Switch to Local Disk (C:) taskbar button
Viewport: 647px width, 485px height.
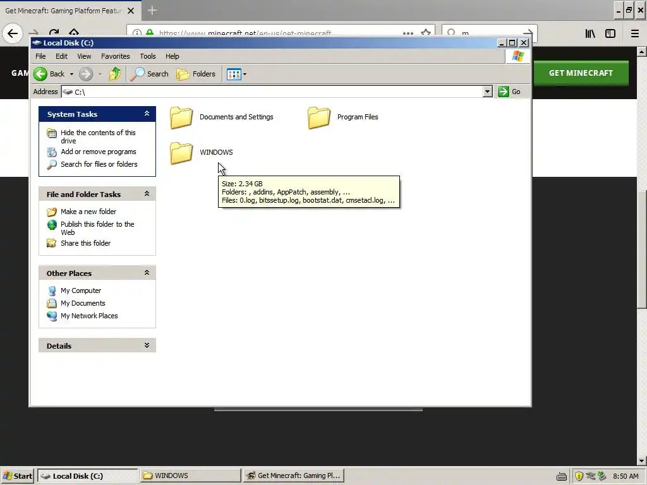coord(87,476)
